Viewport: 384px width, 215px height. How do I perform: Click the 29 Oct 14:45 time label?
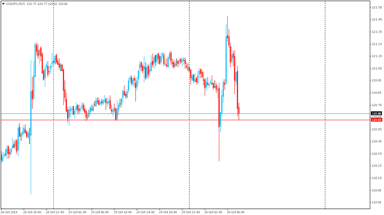pyautogui.click(x=146, y=212)
